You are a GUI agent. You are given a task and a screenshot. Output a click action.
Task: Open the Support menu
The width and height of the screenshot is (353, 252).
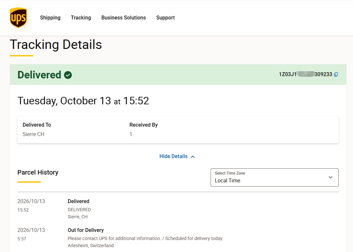(165, 18)
